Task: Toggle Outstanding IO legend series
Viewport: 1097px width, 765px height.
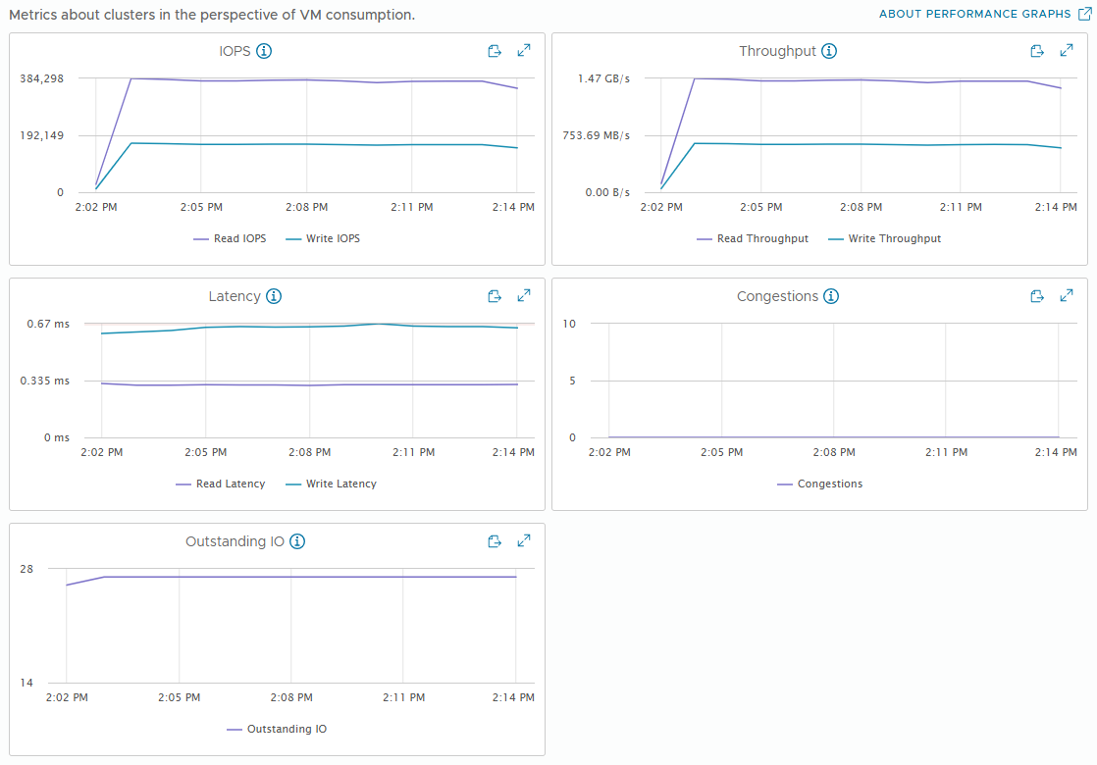Action: 277,729
